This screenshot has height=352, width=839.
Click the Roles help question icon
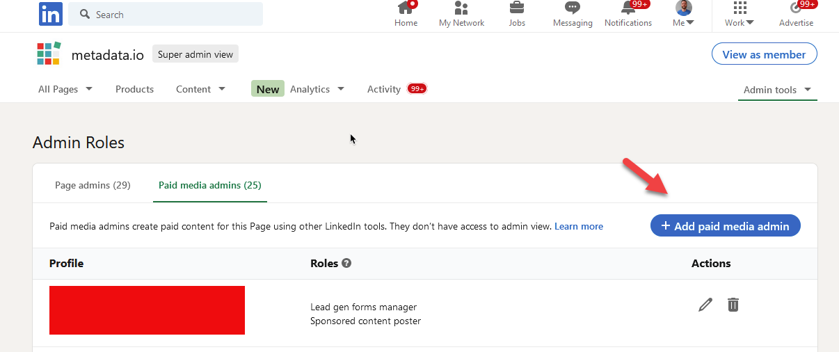pyautogui.click(x=346, y=264)
